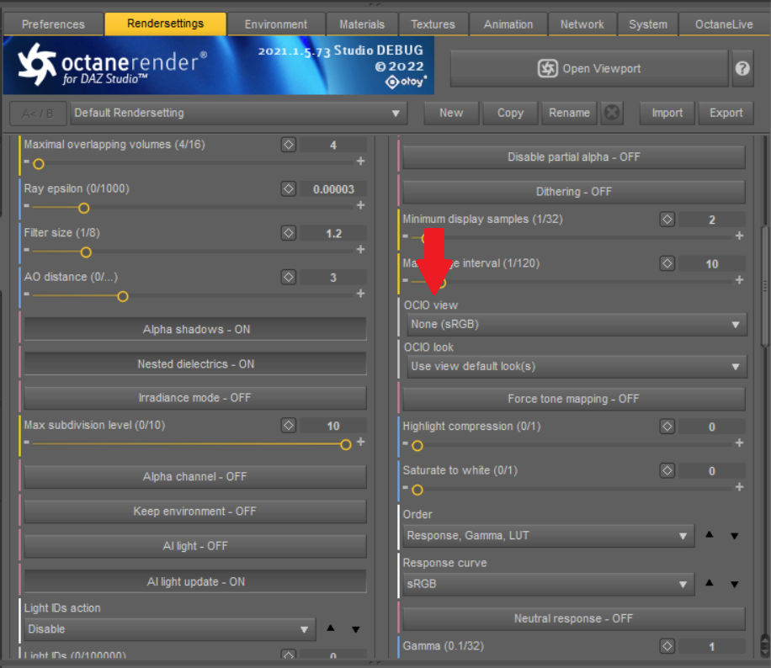Click up arrow next to Order dropdown

(709, 535)
